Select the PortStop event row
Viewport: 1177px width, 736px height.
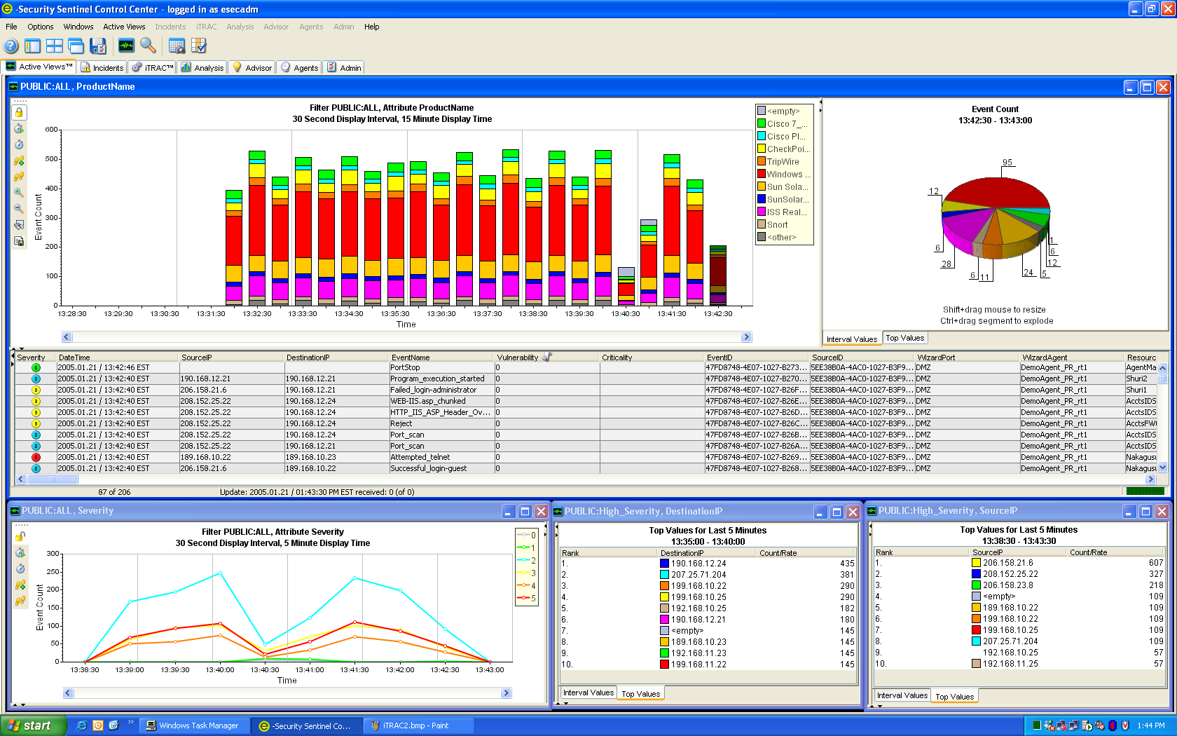point(586,367)
